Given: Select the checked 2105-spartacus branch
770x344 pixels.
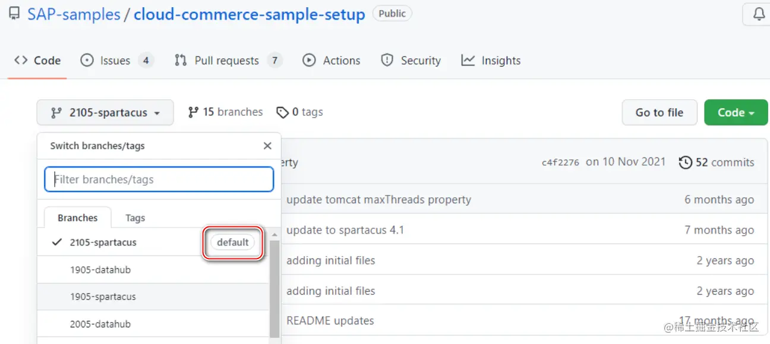Looking at the screenshot, I should coord(103,242).
